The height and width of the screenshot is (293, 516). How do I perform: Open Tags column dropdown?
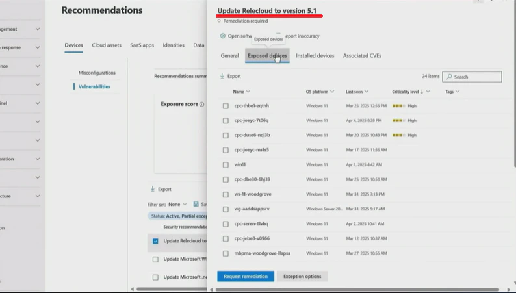458,92
